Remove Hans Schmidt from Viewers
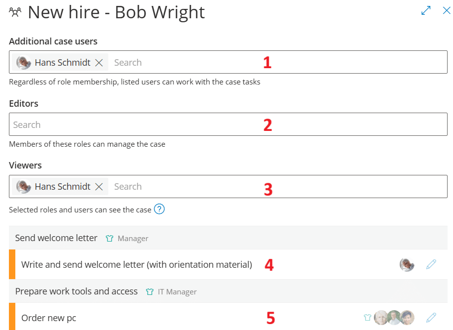The width and height of the screenshot is (453, 330). pos(99,187)
